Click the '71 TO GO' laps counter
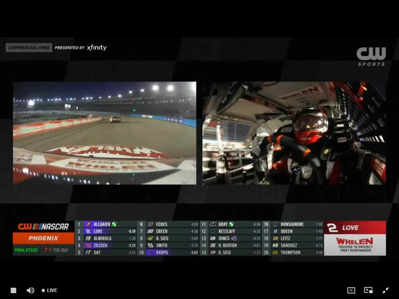Screen dimensions: 399x299 56,250
